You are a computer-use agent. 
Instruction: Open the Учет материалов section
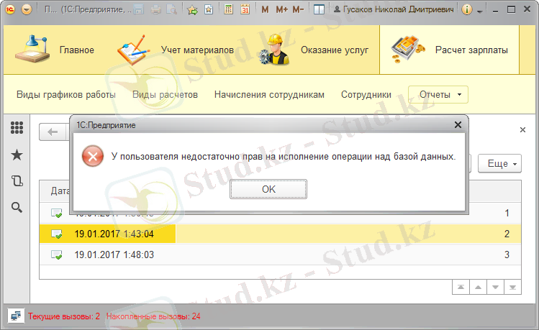coord(197,50)
